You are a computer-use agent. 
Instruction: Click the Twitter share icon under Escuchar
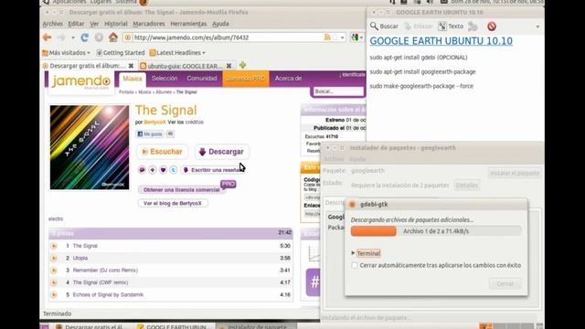(173, 170)
